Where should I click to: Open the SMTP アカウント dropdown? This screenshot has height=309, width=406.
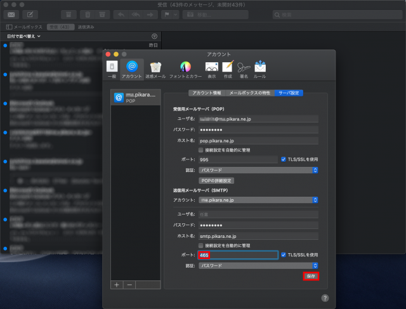click(258, 200)
